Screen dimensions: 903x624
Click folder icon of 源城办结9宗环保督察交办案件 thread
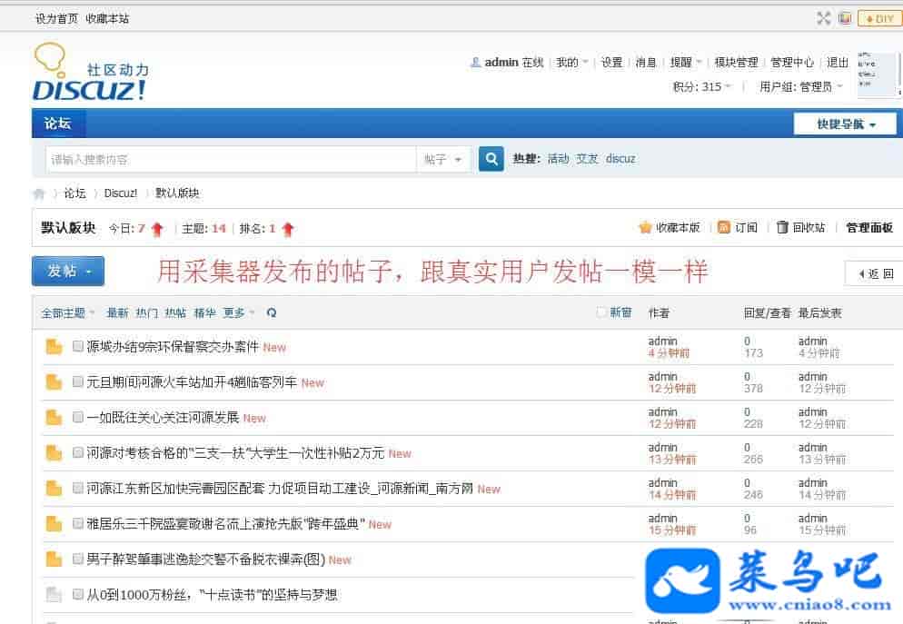click(55, 347)
